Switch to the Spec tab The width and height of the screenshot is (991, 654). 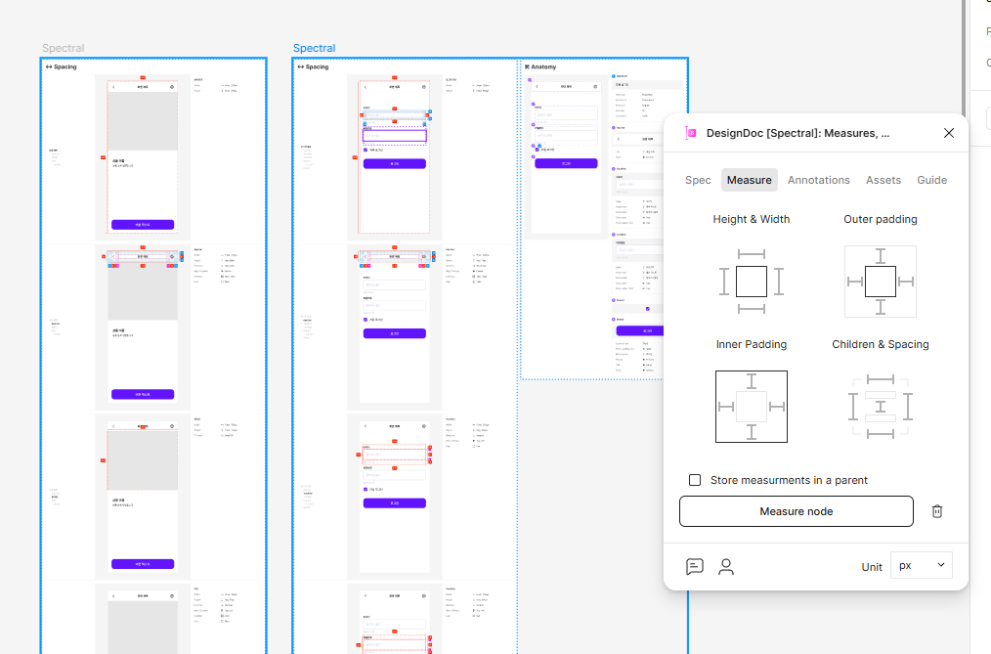(698, 180)
